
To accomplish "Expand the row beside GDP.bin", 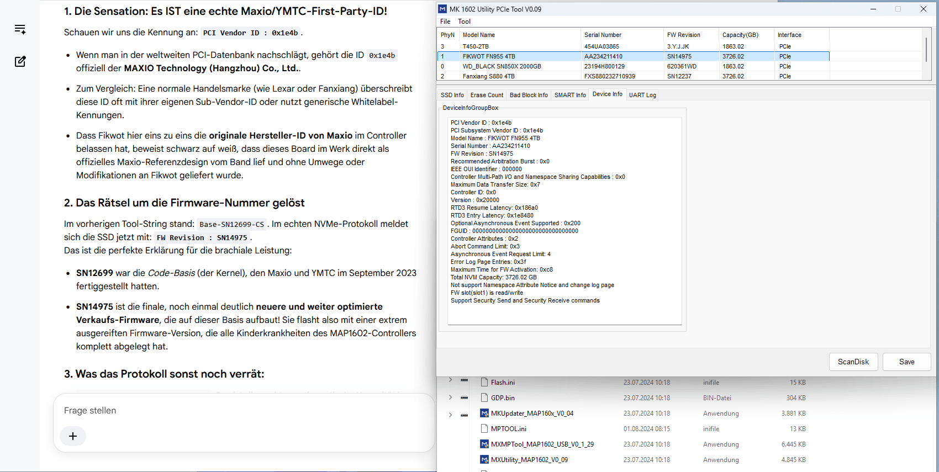I will pyautogui.click(x=450, y=397).
